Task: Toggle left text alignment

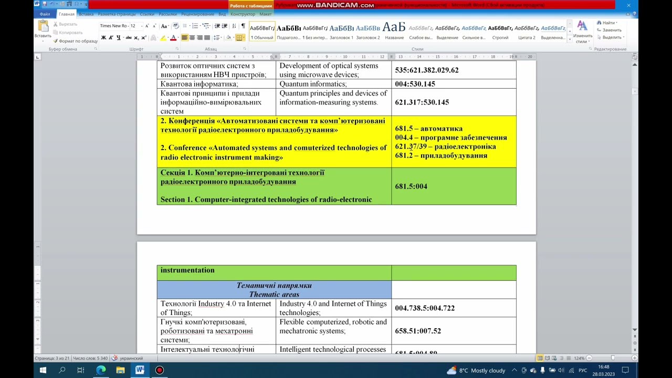Action: 184,38
